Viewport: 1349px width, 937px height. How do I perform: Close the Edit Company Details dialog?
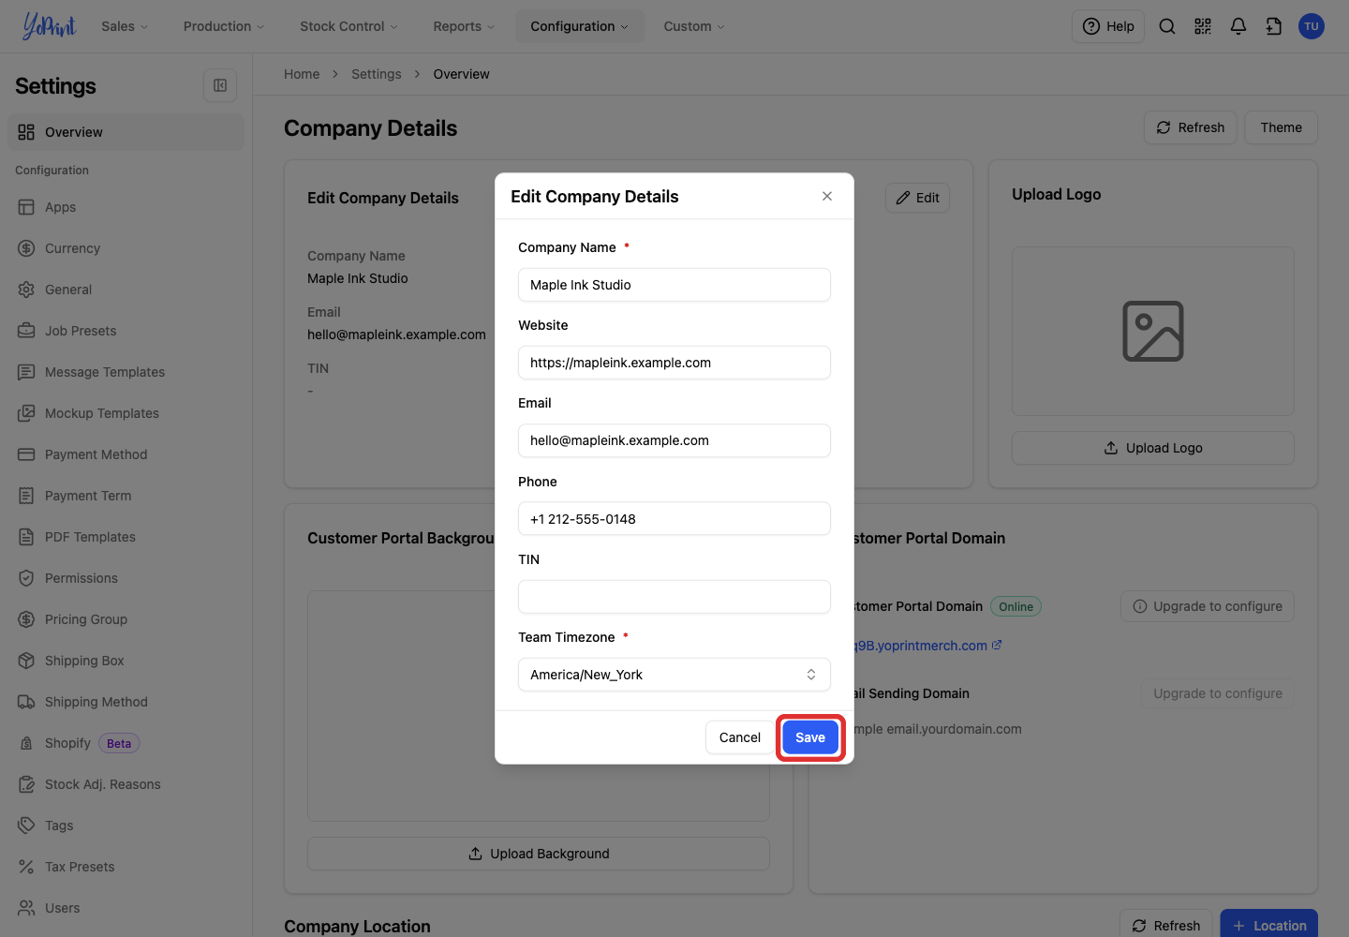tap(827, 196)
